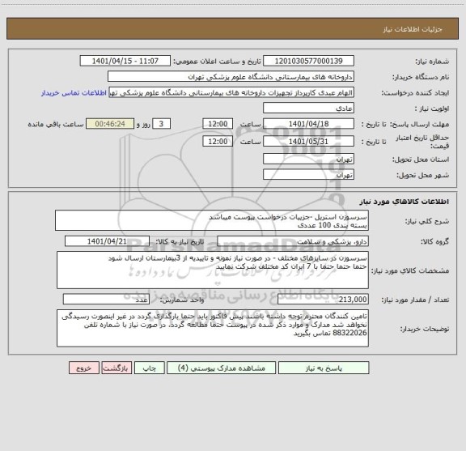Open مشاهده مدارک پیوستی (4) button
The width and height of the screenshot is (466, 451).
pos(222,368)
